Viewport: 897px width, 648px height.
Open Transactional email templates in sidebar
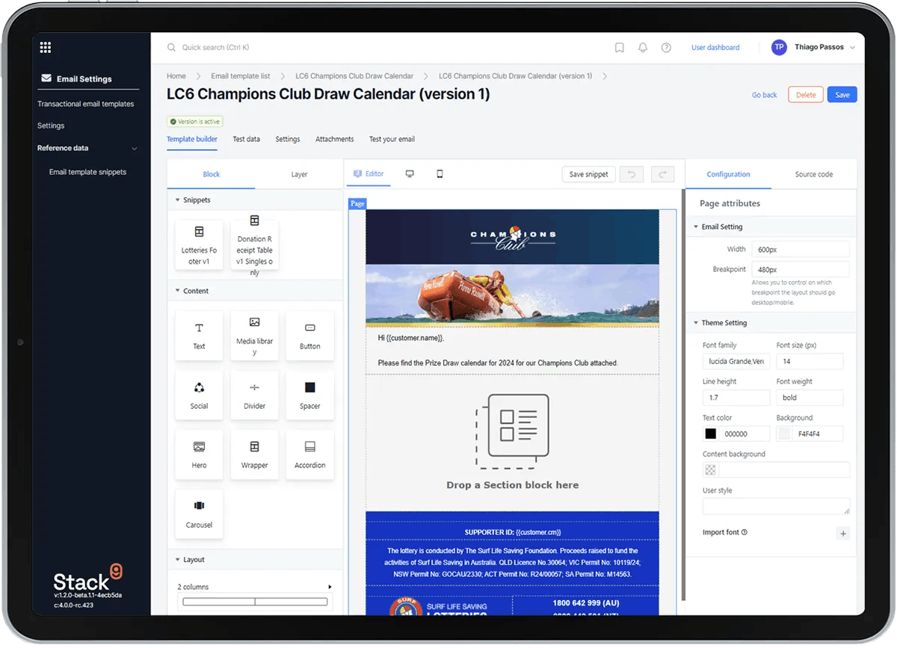point(86,104)
